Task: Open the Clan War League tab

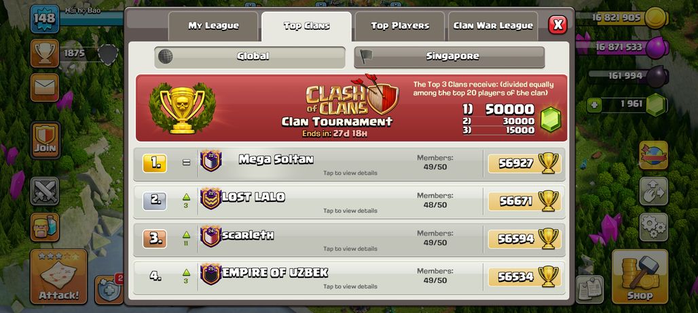Action: pyautogui.click(x=493, y=26)
